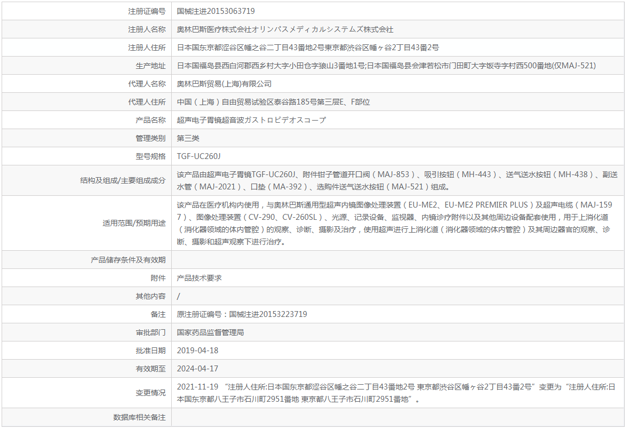The width and height of the screenshot is (629, 429).
Task: Select the 代理人名称 label
Action: [147, 84]
